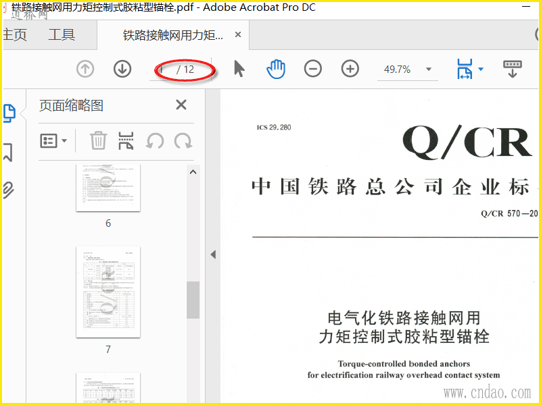Viewport: 541px width, 405px height.
Task: Choose the selection arrow tool
Action: [239, 69]
